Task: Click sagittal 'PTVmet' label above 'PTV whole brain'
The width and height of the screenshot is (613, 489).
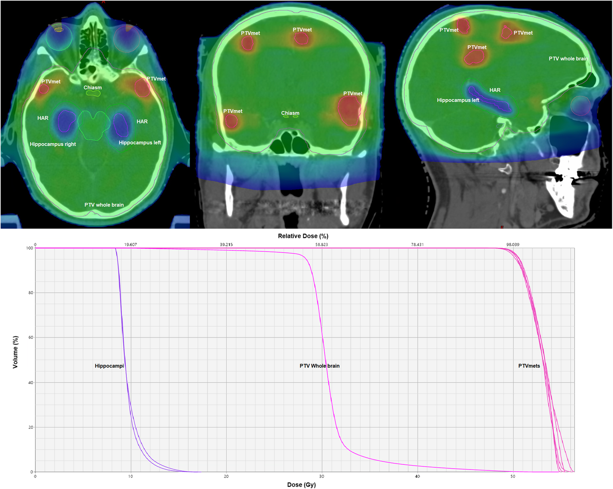Action: point(523,33)
